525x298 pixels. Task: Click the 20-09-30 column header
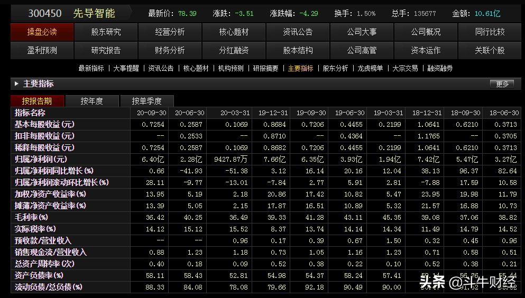pyautogui.click(x=151, y=113)
